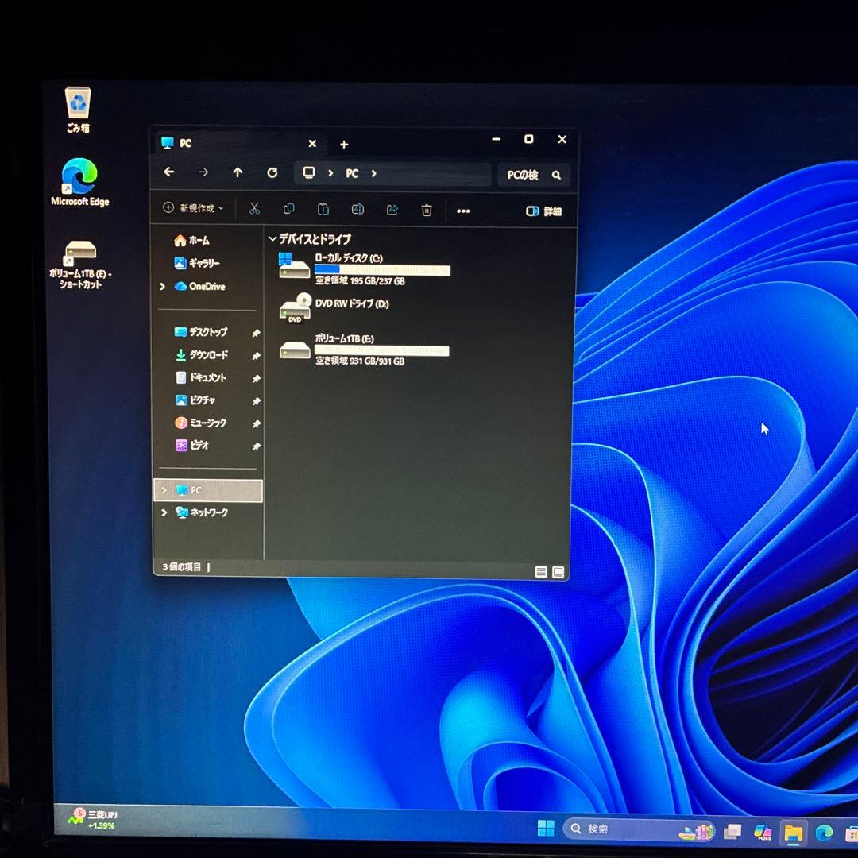
Task: Open a new File Explorer tab
Action: pos(344,144)
